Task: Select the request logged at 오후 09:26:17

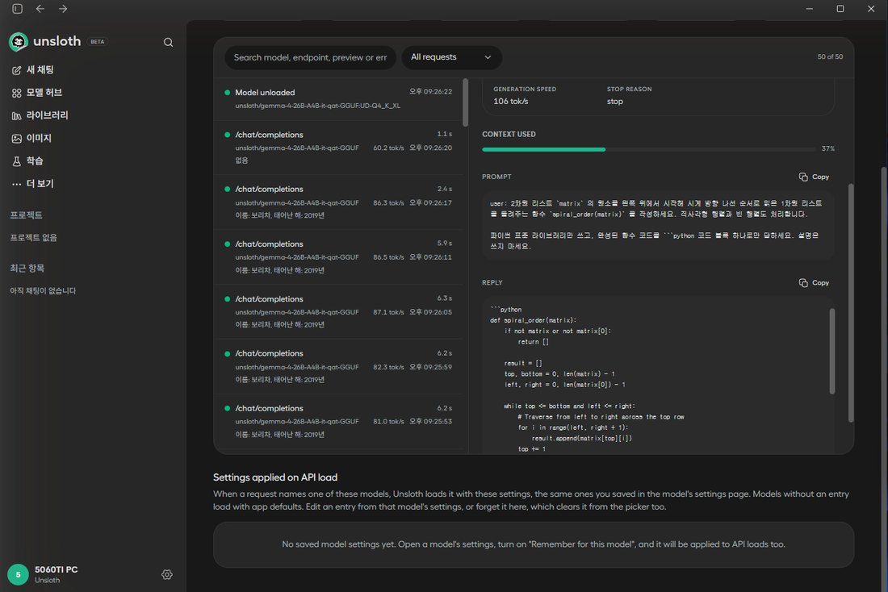Action: pos(338,202)
